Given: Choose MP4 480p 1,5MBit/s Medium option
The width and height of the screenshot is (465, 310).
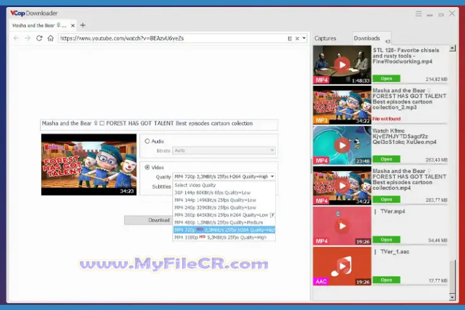Looking at the screenshot, I should (224, 222).
